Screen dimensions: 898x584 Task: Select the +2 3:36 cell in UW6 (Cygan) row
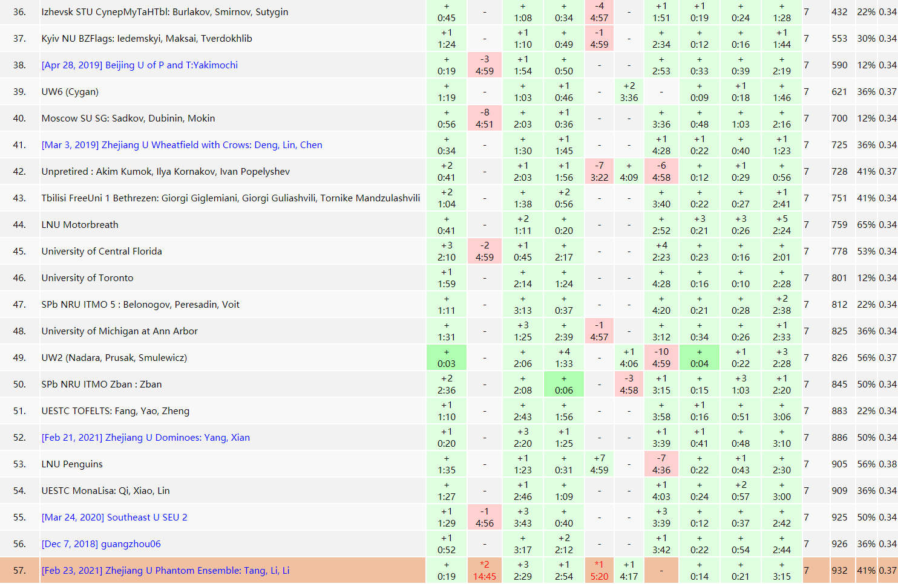tap(629, 92)
